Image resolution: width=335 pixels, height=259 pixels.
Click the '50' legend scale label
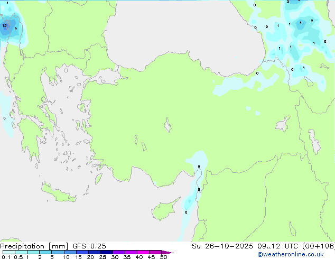tap(163, 257)
